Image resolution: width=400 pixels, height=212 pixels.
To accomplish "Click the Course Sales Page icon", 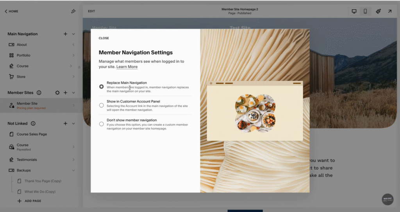I will coord(11,134).
